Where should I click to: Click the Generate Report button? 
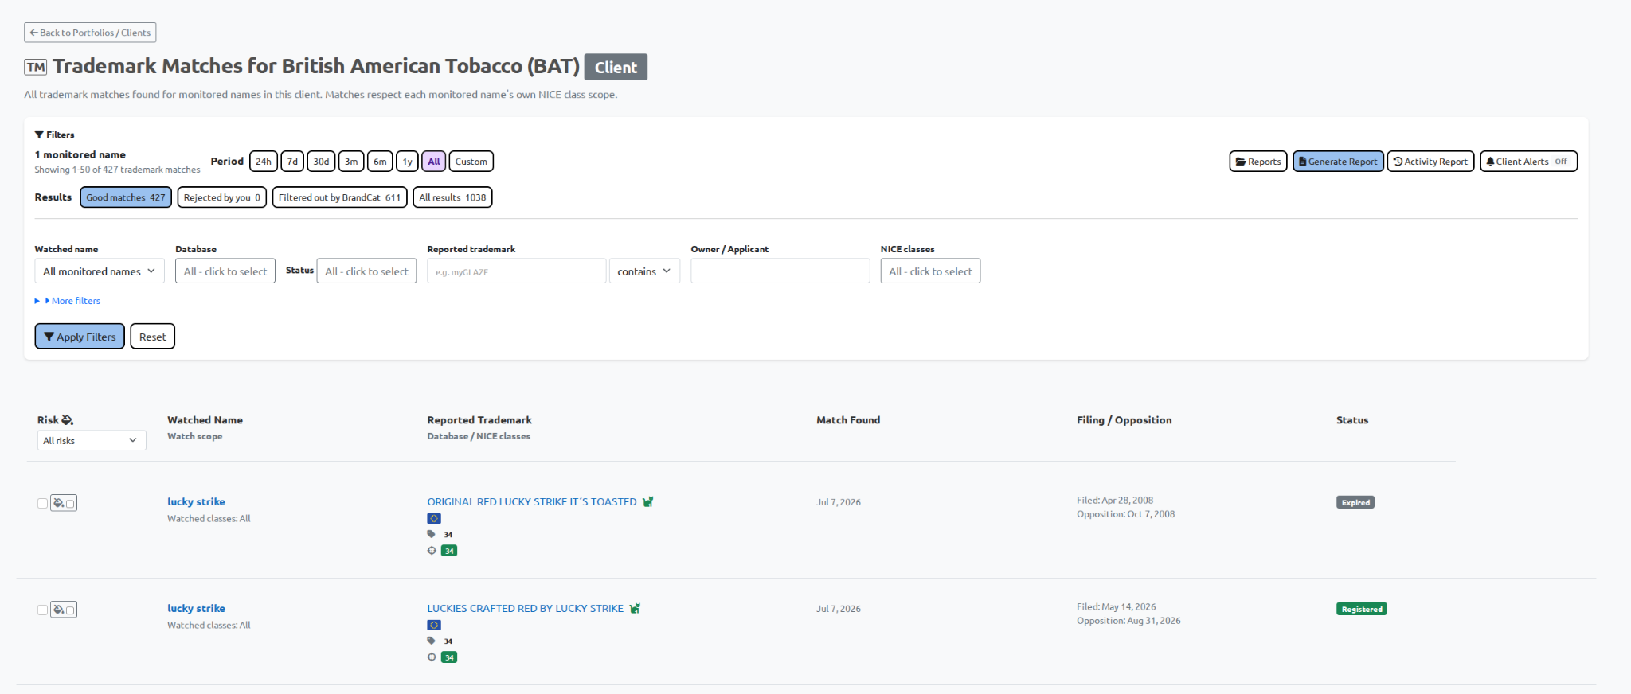click(1338, 162)
